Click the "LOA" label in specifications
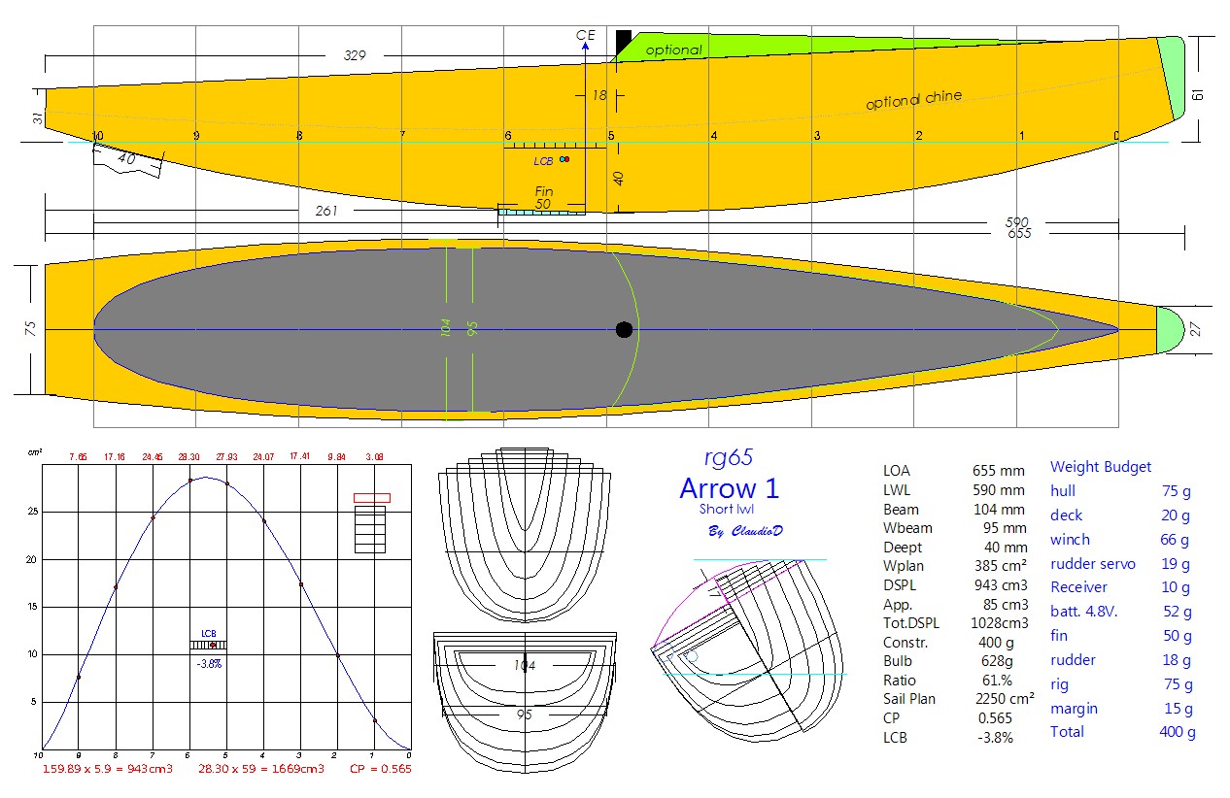Viewport: 1230px width, 798px height. [897, 471]
